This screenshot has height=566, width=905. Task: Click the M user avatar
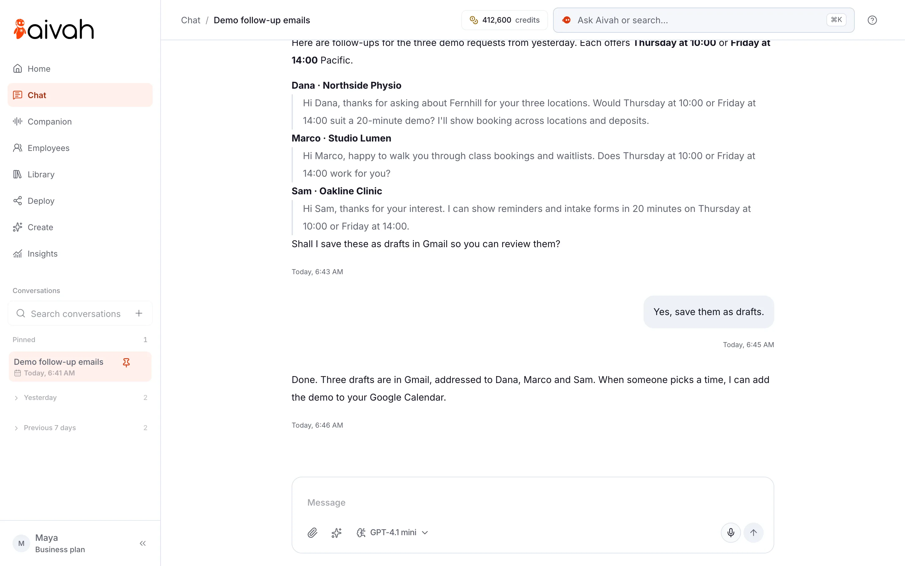tap(21, 543)
